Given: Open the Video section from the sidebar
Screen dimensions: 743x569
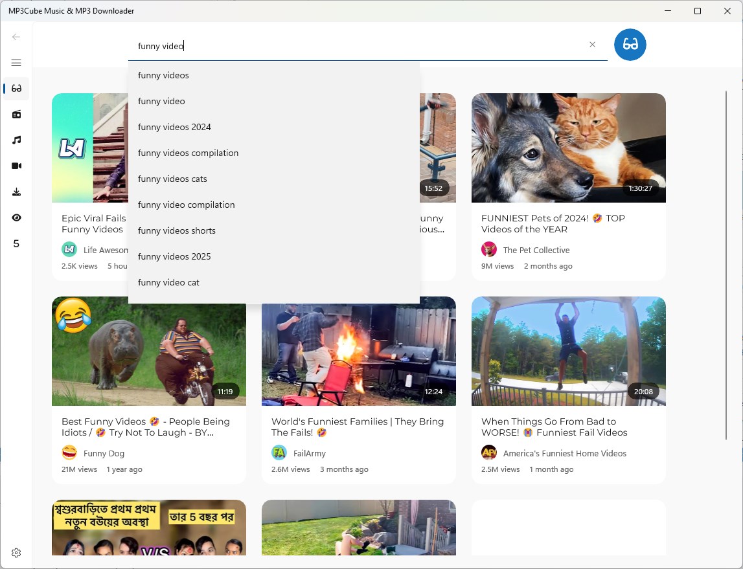Looking at the screenshot, I should click(x=16, y=166).
